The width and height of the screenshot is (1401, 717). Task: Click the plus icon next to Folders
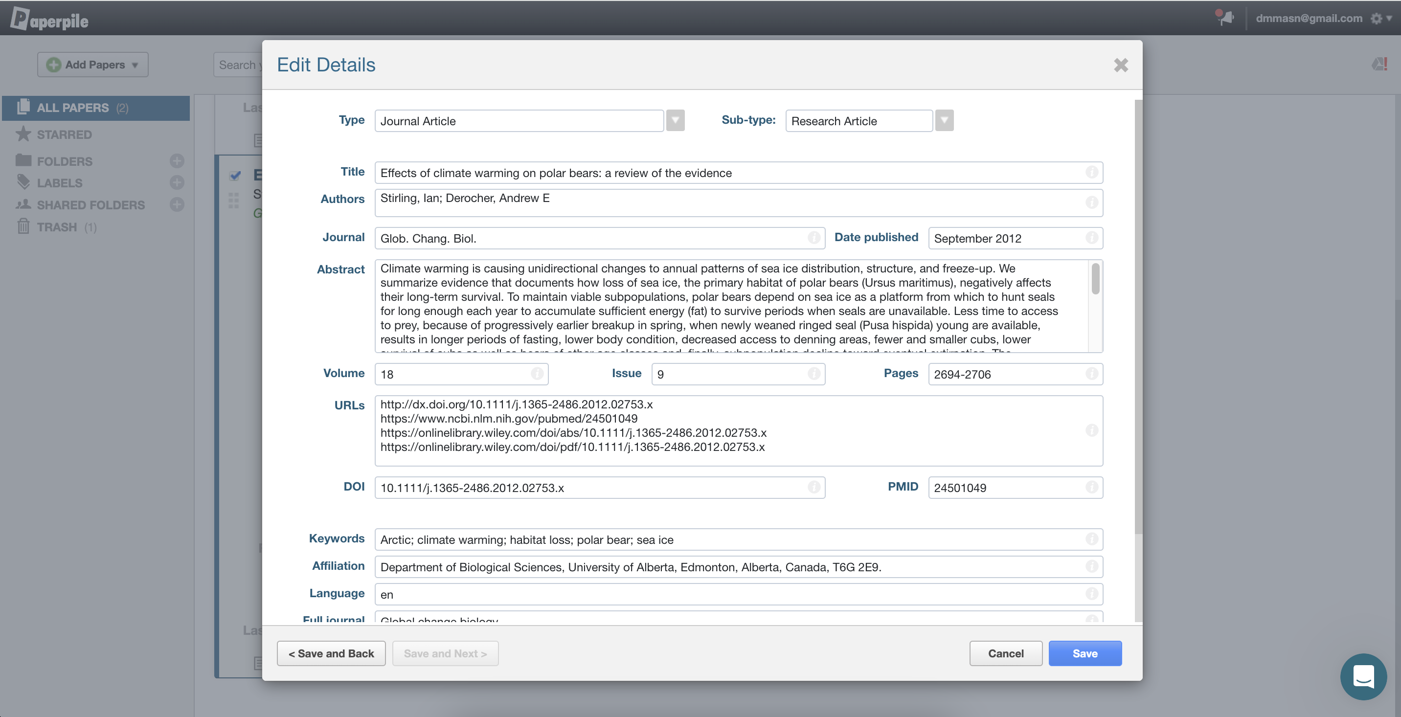[177, 161]
